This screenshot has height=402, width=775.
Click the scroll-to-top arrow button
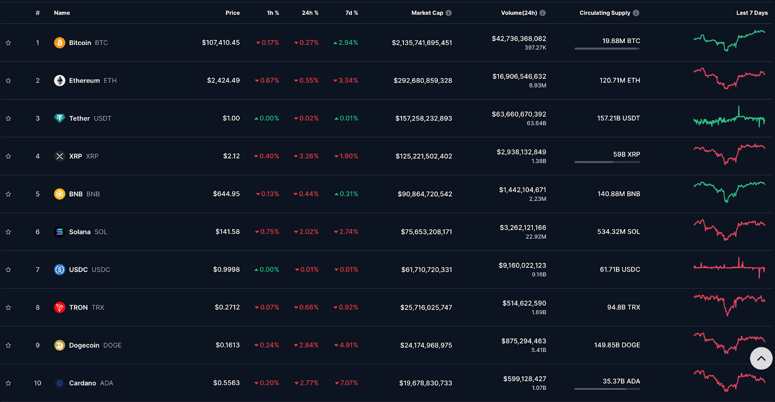coord(761,358)
